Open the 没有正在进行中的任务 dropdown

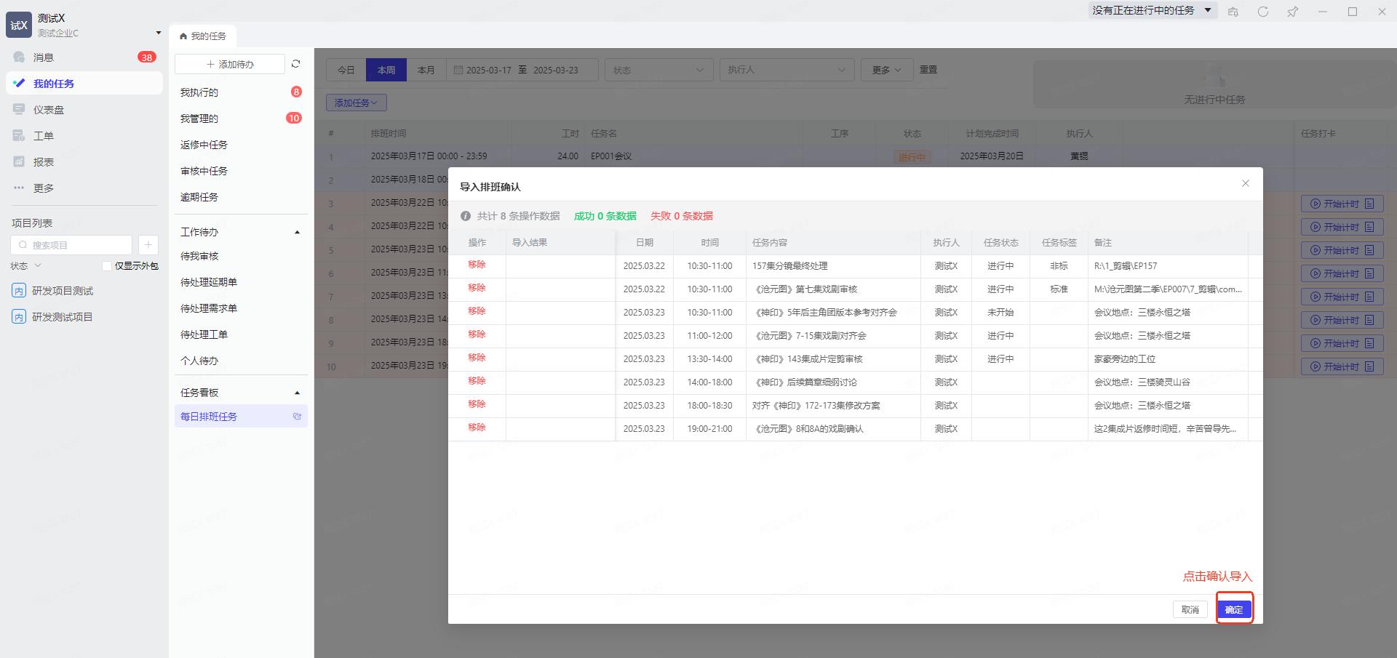coord(1153,11)
